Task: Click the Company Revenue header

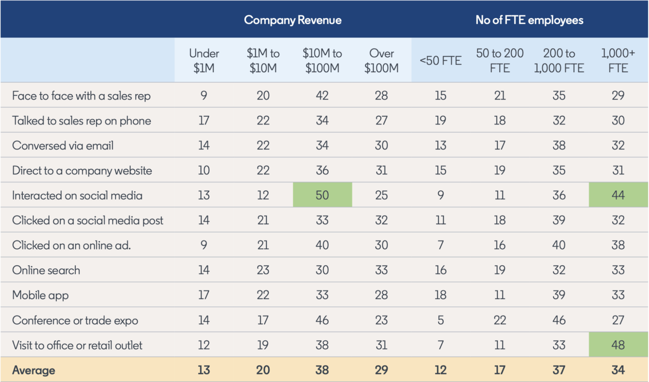Action: [x=292, y=20]
